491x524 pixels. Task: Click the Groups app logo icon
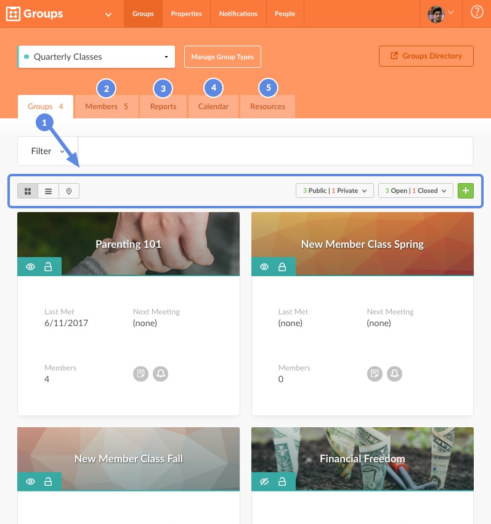[x=13, y=14]
